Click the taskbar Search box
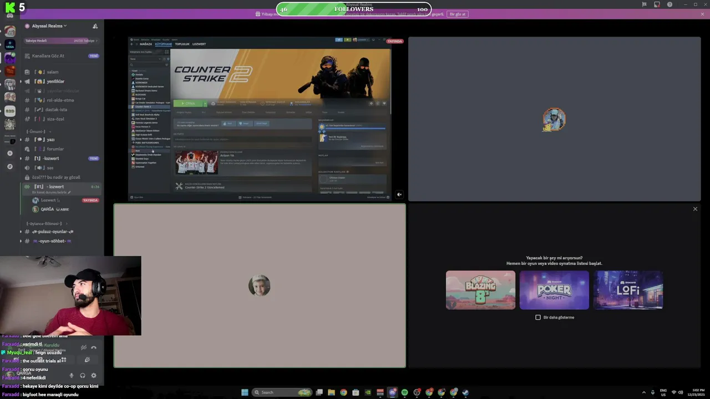Image resolution: width=710 pixels, height=399 pixels. 282,392
